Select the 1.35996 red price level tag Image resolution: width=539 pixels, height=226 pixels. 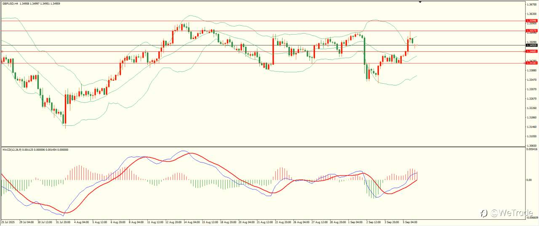[531, 21]
